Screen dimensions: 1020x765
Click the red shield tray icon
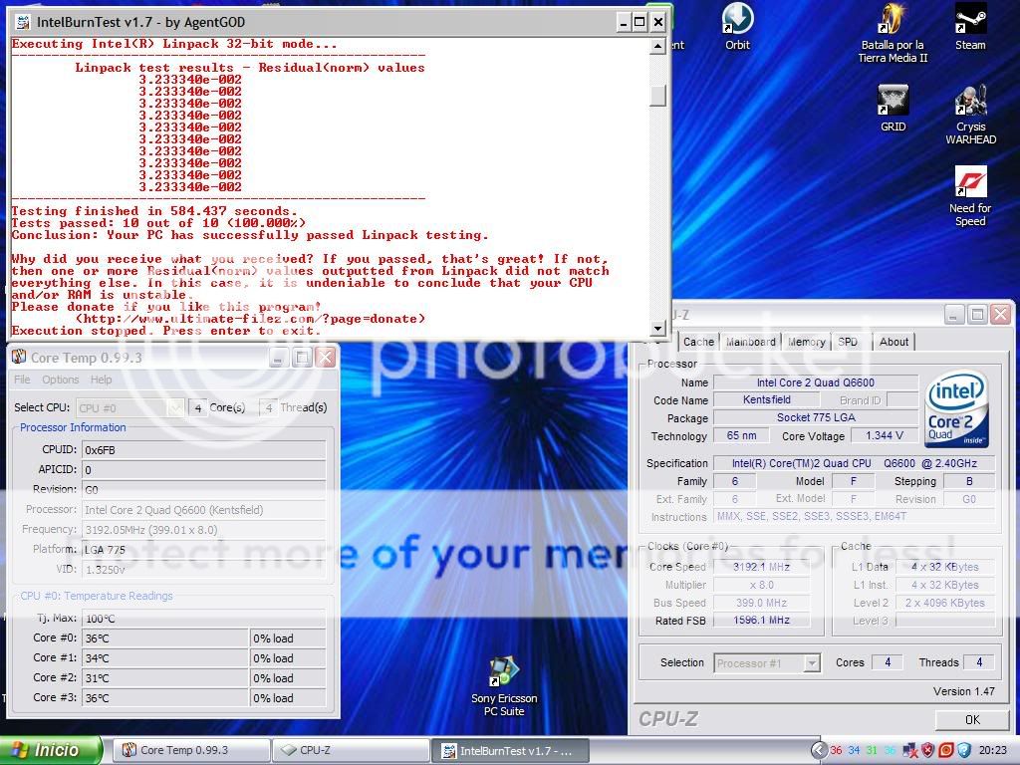pos(928,750)
